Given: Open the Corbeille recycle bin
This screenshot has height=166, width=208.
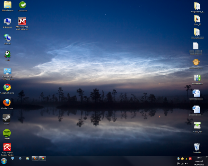Looking at the screenshot, I should (197, 147).
